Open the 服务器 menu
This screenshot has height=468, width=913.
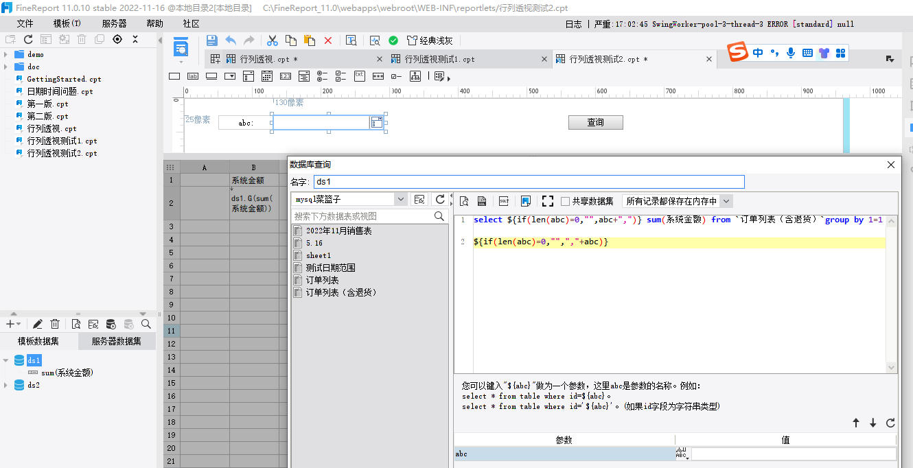(x=114, y=23)
